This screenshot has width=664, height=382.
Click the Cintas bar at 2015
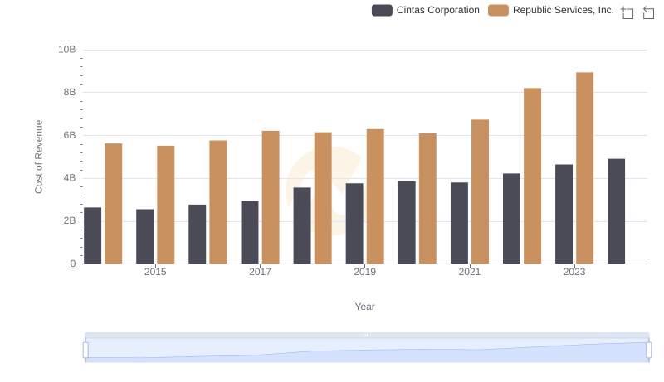tap(144, 237)
